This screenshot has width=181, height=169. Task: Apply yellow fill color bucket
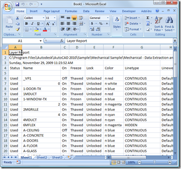click(37, 29)
